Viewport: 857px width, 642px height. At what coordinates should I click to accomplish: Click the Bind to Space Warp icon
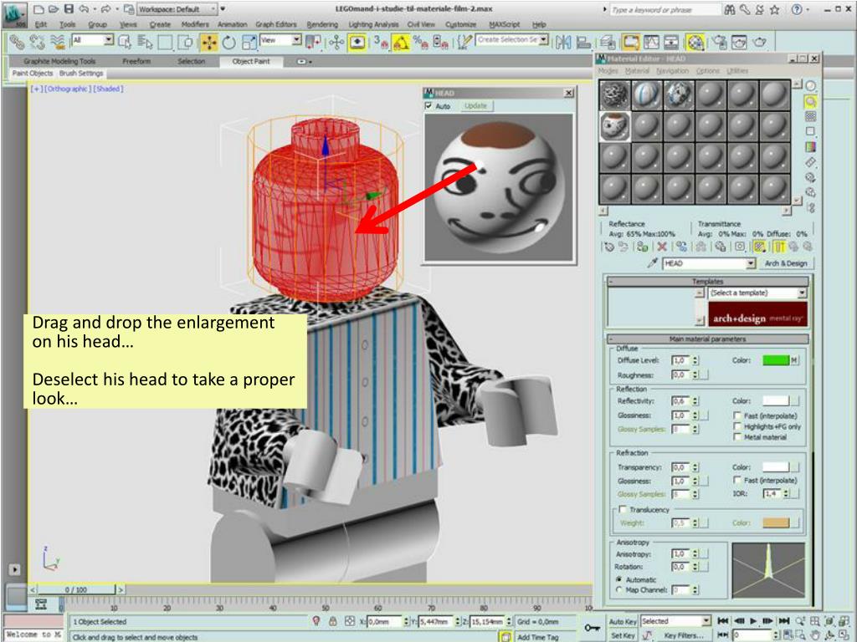tap(58, 42)
